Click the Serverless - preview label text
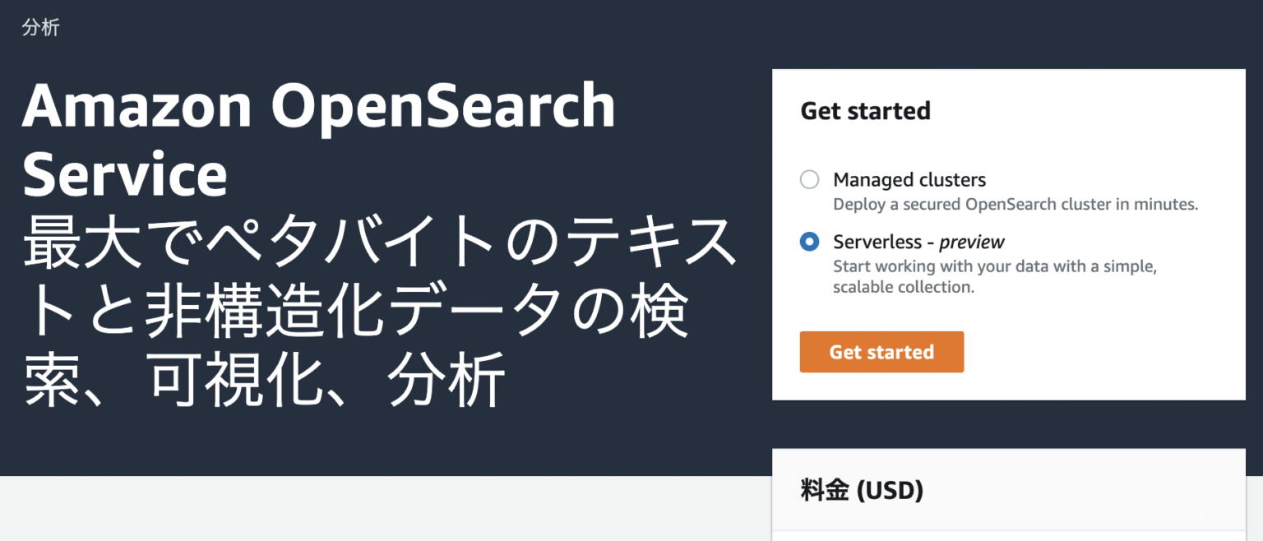1263x541 pixels. click(x=918, y=242)
